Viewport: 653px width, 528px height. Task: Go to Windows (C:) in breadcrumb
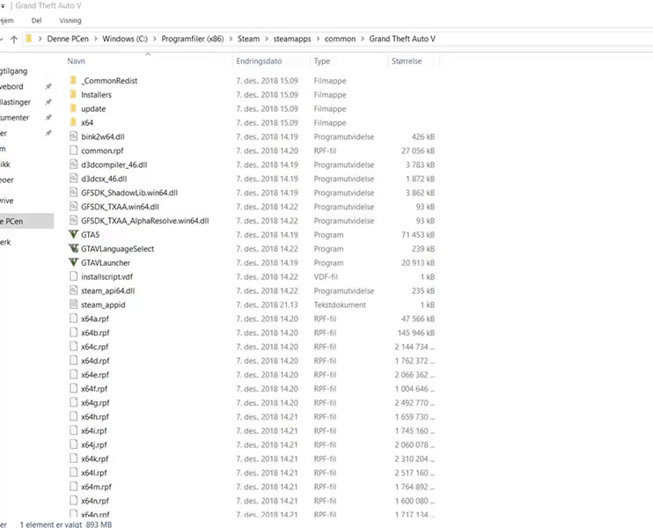click(125, 39)
